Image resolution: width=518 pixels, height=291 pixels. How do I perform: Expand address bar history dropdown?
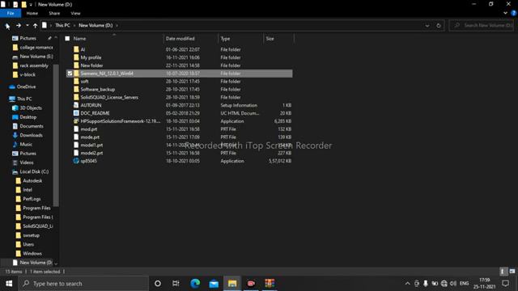(x=427, y=25)
